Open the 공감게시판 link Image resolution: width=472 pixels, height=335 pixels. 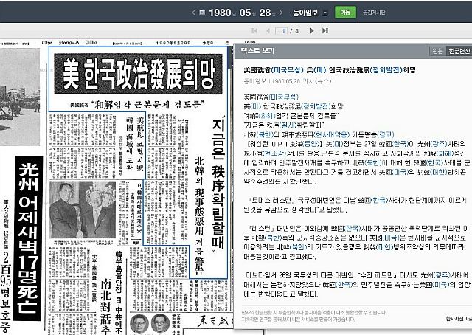click(374, 13)
